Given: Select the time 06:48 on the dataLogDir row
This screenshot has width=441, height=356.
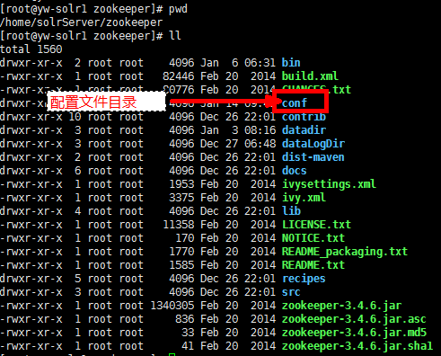Looking at the screenshot, I should coord(260,144).
